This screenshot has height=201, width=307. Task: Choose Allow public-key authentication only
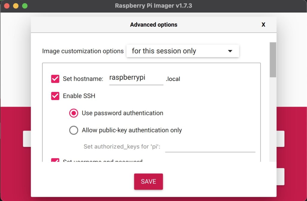point(74,130)
